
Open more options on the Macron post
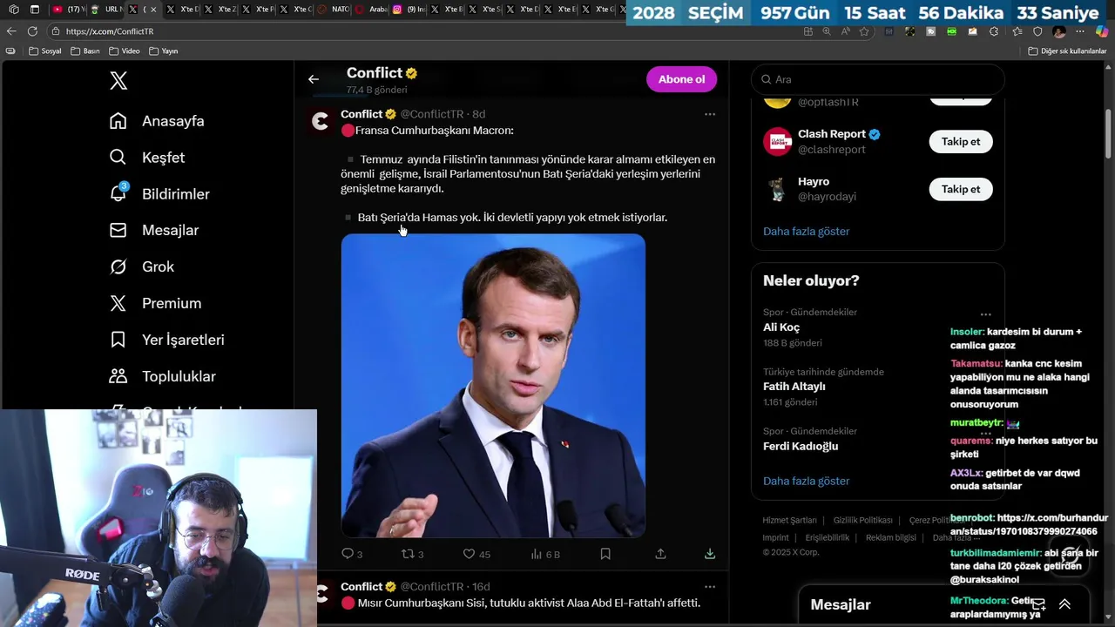710,114
